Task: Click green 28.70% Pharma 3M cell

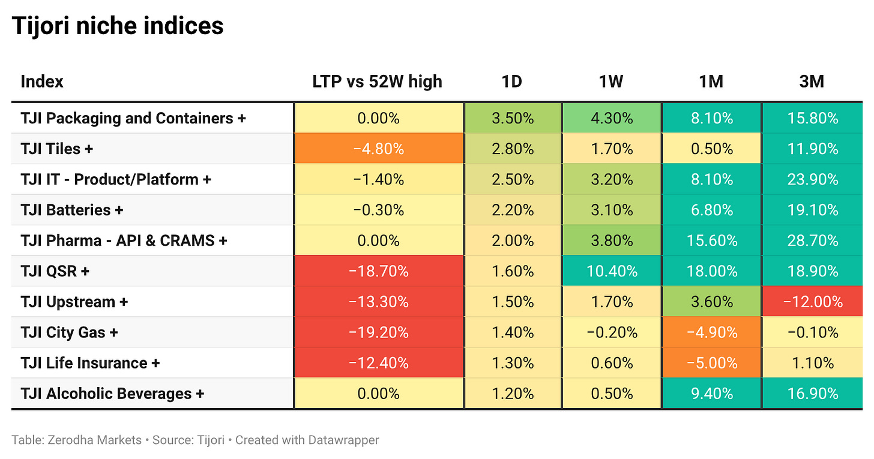Action: tap(812, 240)
